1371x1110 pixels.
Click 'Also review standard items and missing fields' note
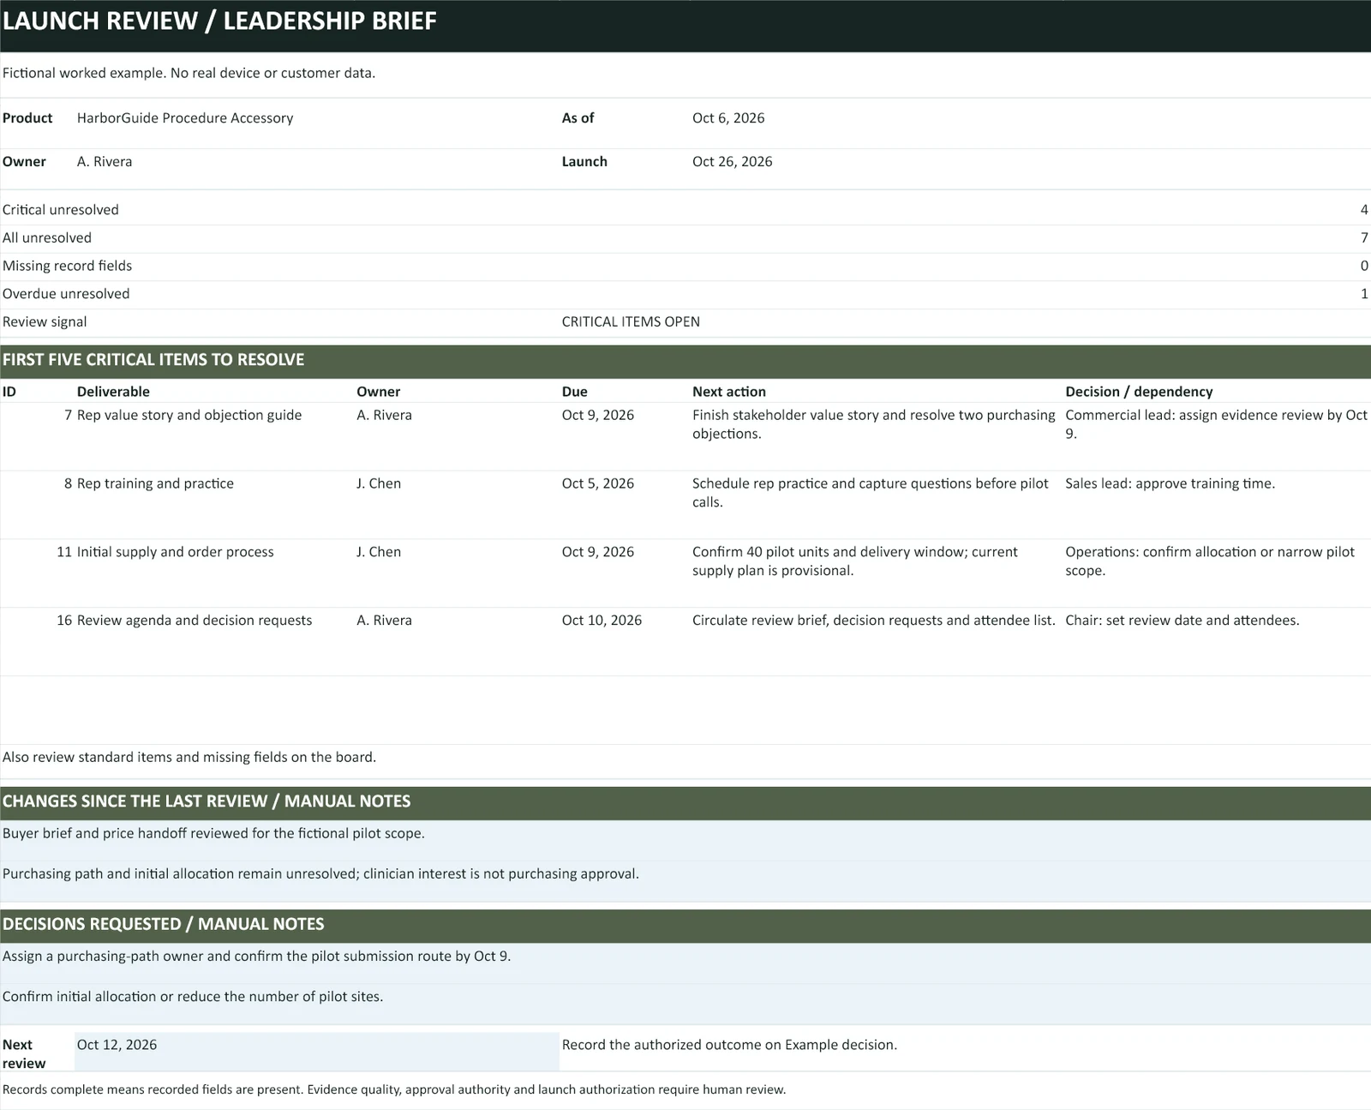coord(189,758)
